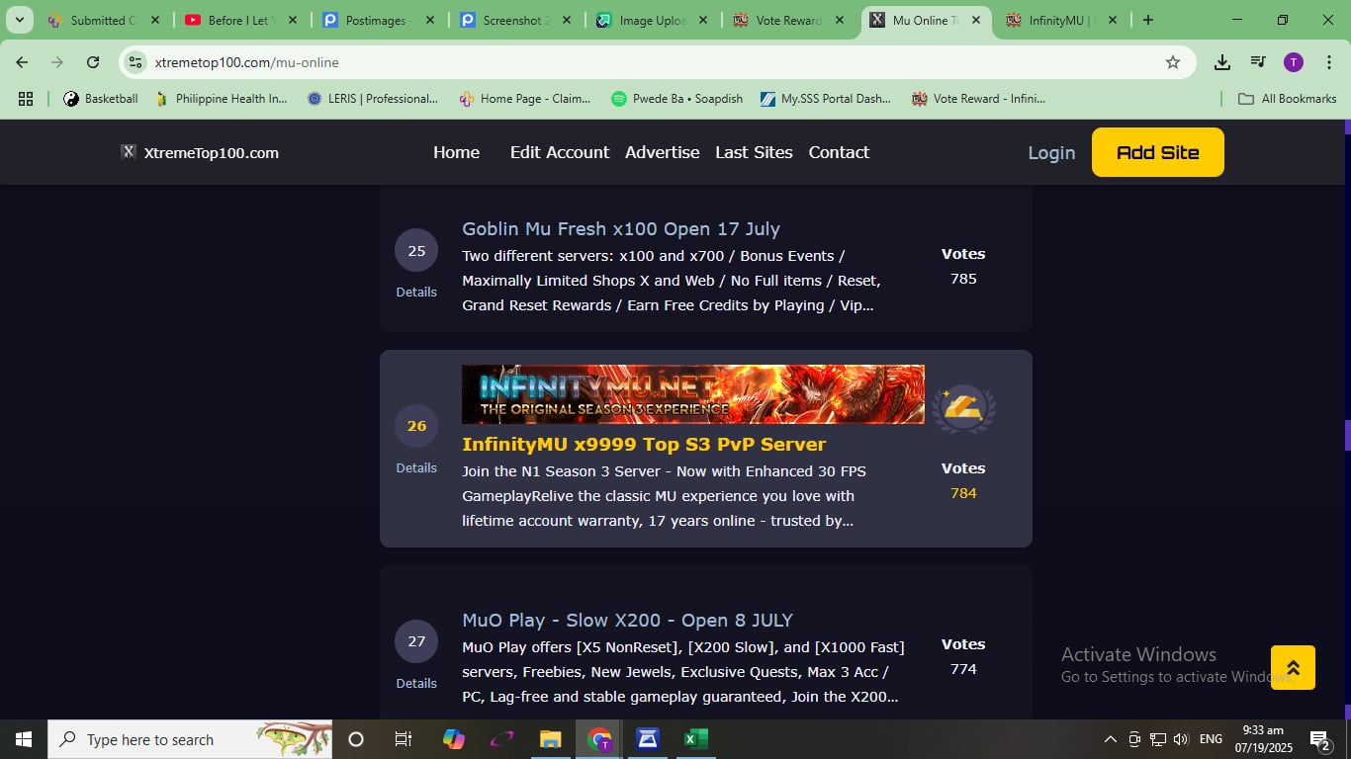Click the rank 27 number badge
The width and height of the screenshot is (1351, 759).
[416, 641]
